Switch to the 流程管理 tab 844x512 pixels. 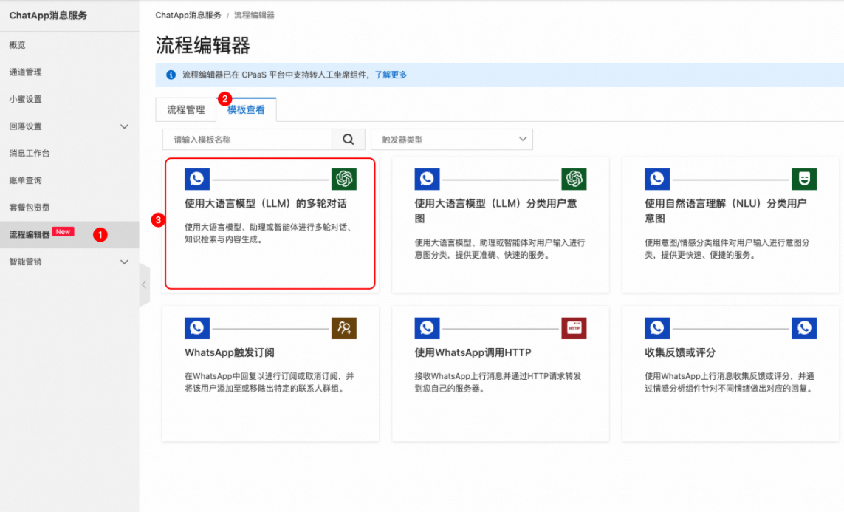point(185,110)
